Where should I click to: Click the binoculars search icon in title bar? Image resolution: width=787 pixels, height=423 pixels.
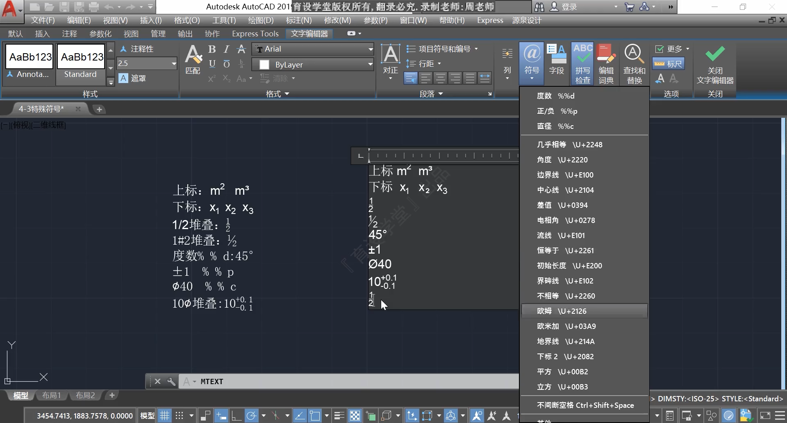[539, 7]
